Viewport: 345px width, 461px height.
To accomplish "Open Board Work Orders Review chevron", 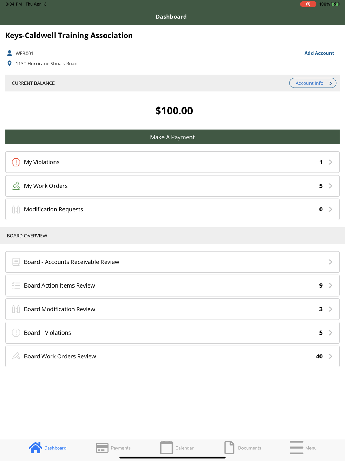I will pos(331,356).
